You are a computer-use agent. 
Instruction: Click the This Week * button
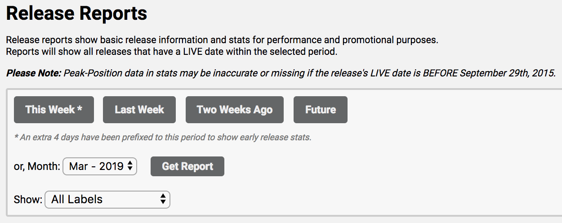tap(54, 110)
